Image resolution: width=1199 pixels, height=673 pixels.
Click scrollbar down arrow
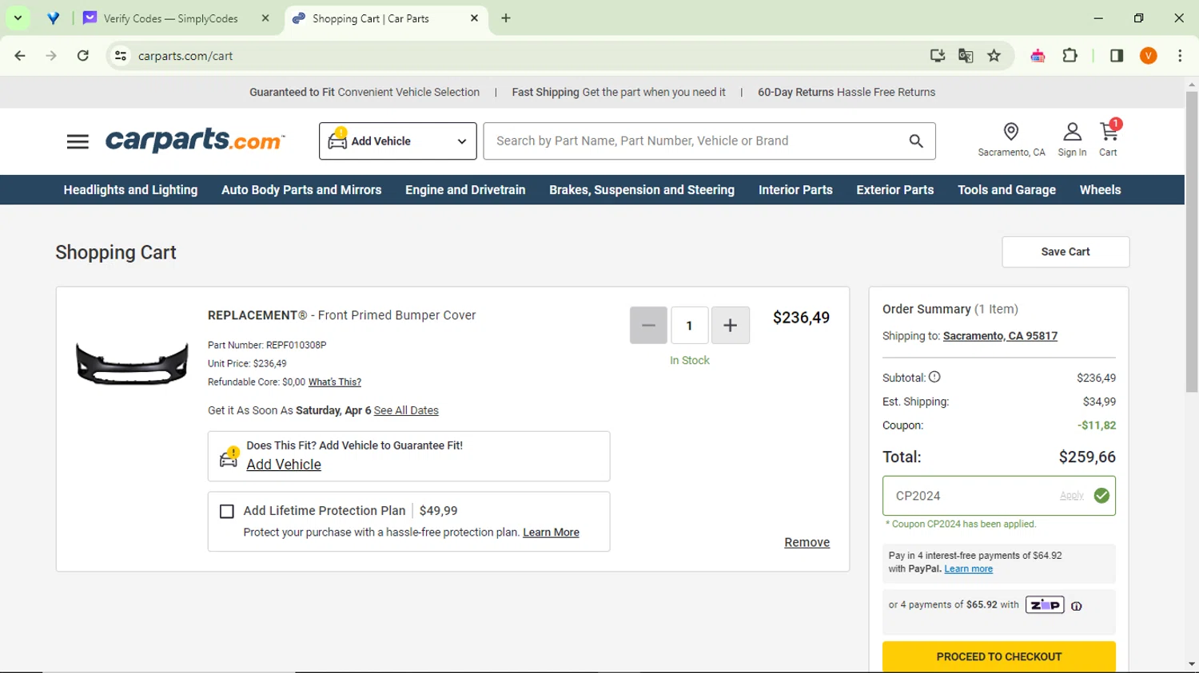[x=1192, y=664]
